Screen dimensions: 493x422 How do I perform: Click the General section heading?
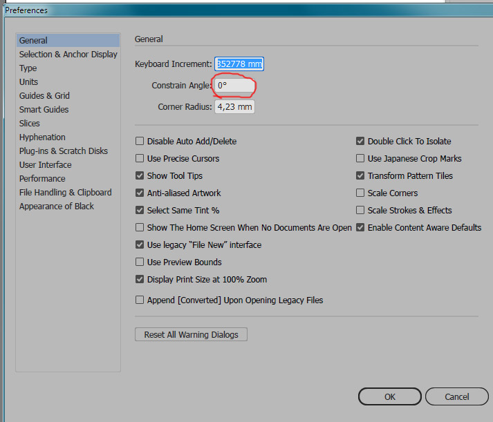149,39
